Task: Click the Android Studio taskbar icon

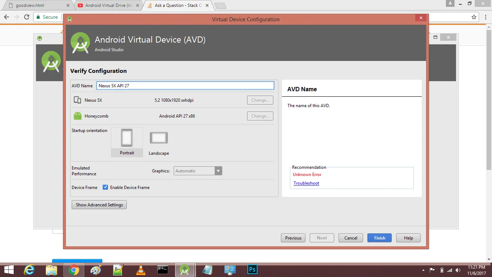Action: (185, 270)
